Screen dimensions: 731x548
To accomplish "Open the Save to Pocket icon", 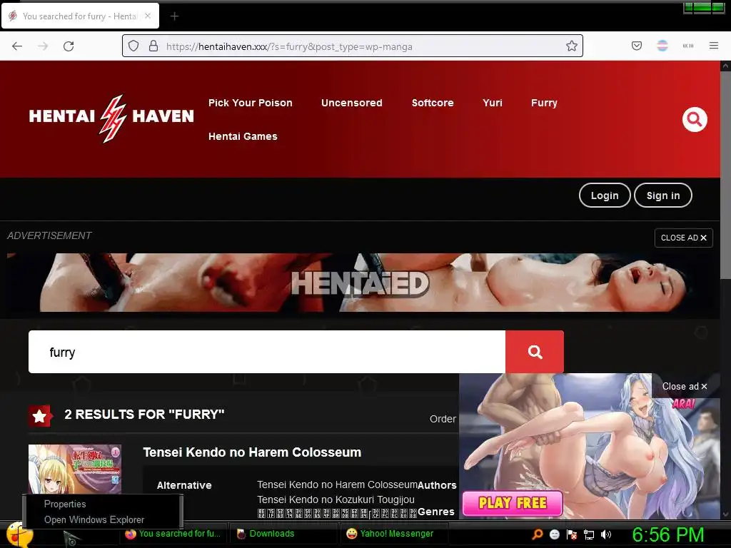I will click(636, 46).
